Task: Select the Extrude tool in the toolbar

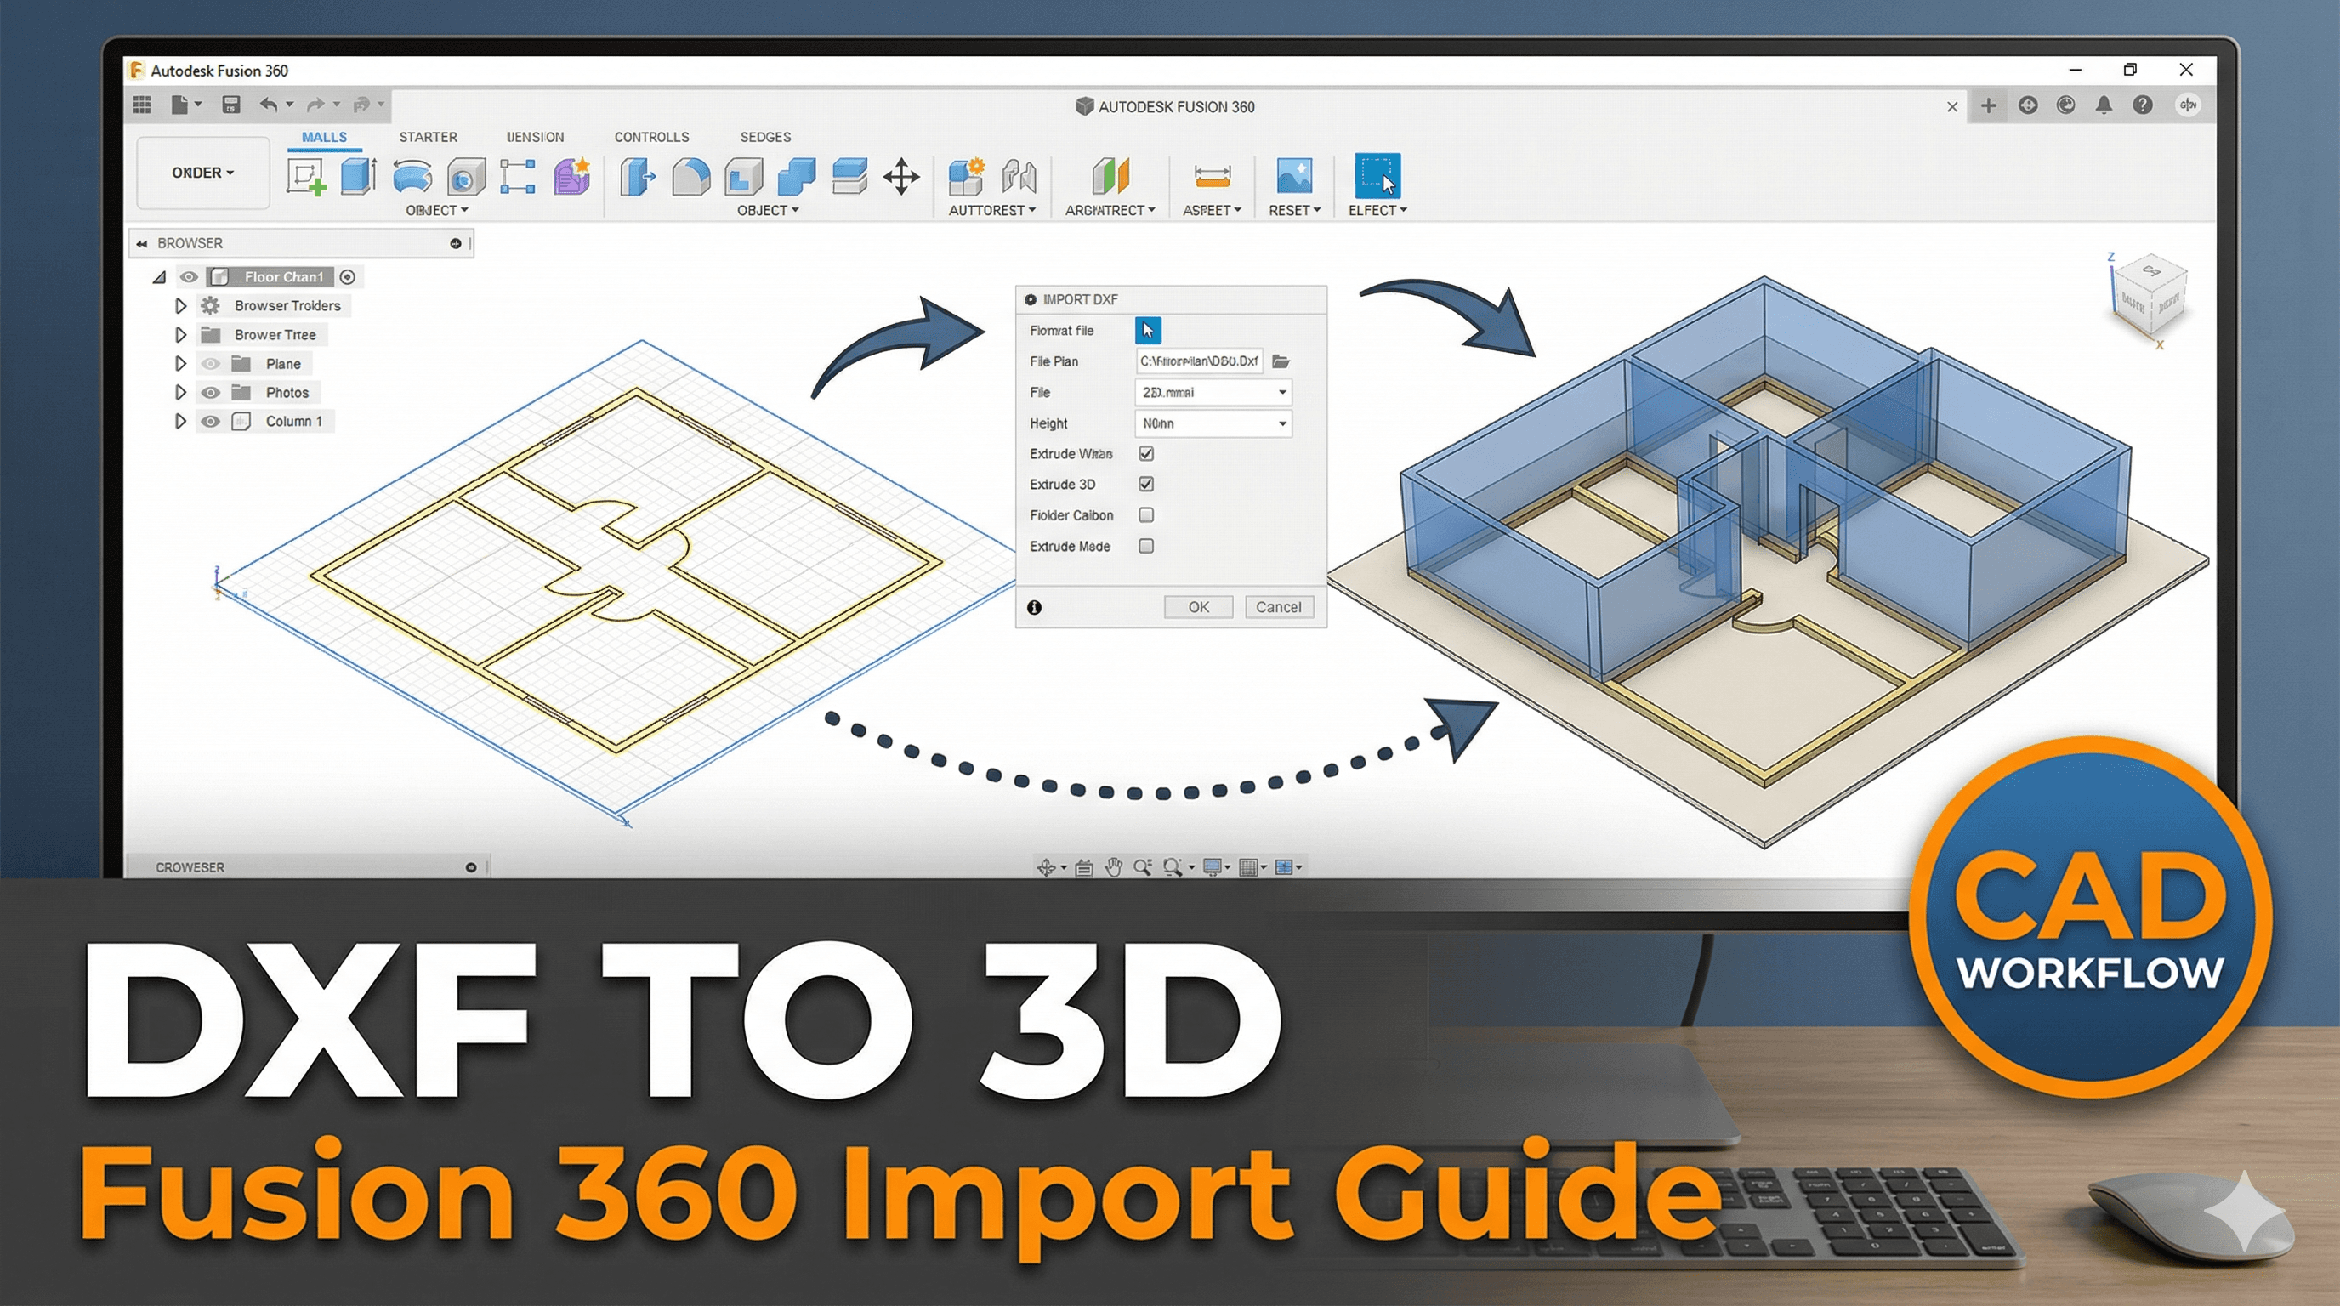Action: point(358,177)
